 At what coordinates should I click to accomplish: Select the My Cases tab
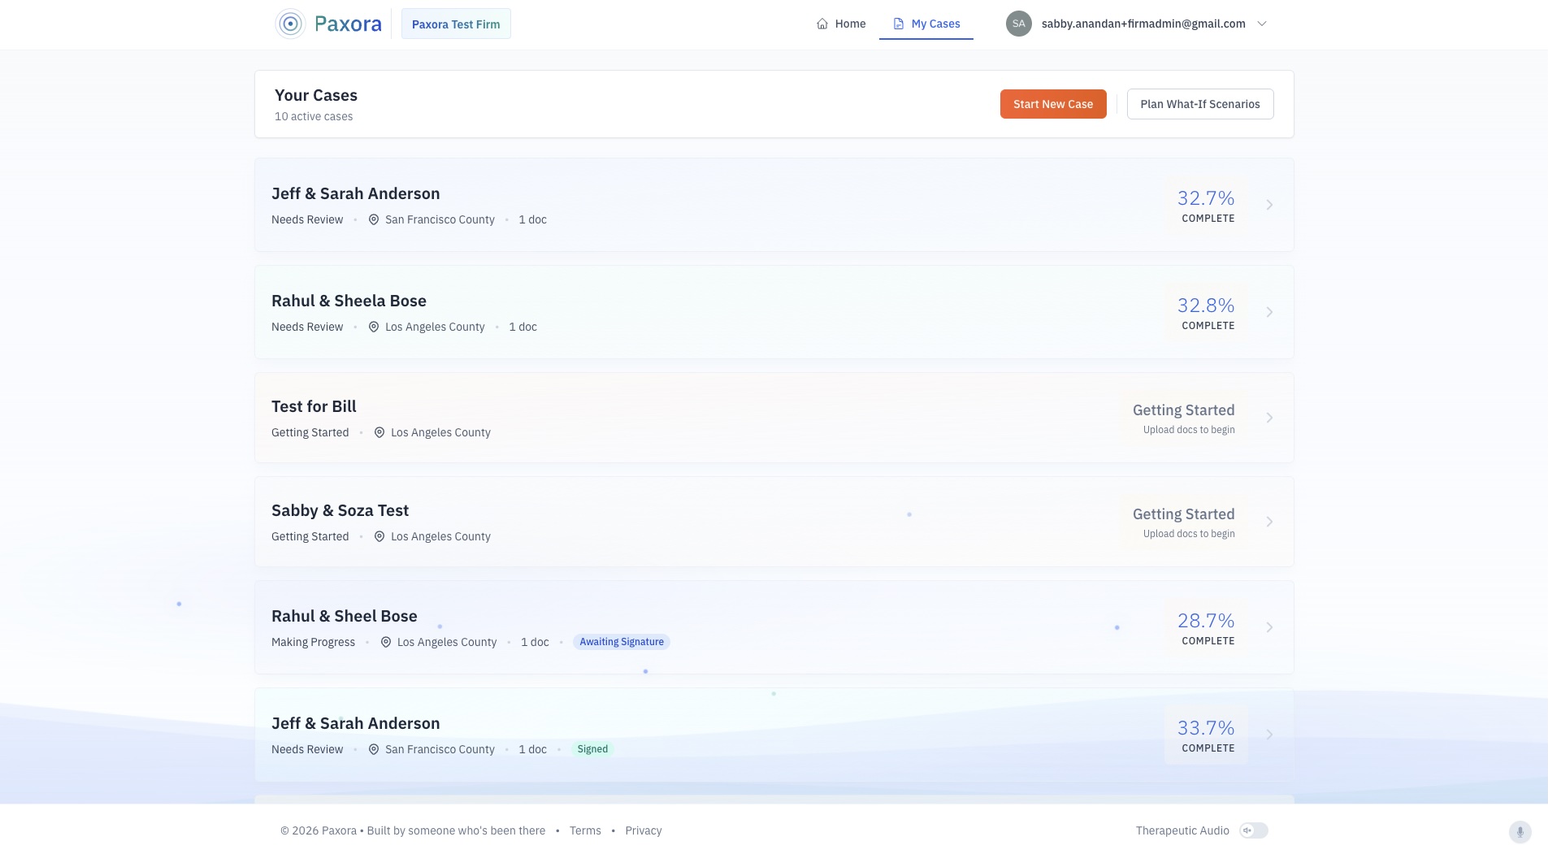(x=926, y=24)
